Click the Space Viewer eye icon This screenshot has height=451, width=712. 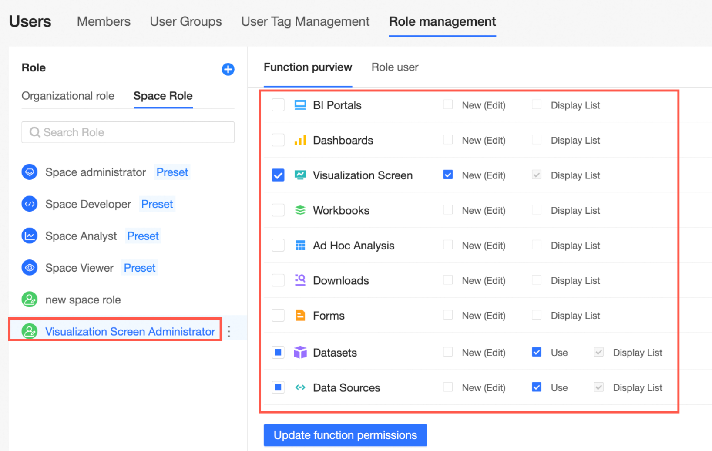[30, 268]
